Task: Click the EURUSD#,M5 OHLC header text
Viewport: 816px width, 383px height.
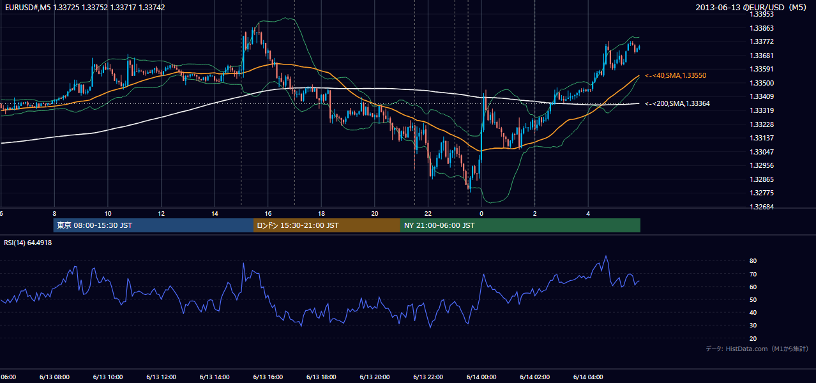Action: pyautogui.click(x=85, y=7)
